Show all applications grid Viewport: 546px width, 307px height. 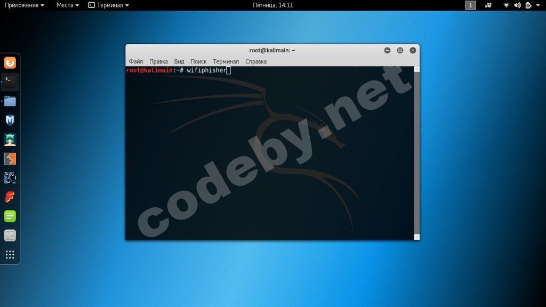pos(10,255)
